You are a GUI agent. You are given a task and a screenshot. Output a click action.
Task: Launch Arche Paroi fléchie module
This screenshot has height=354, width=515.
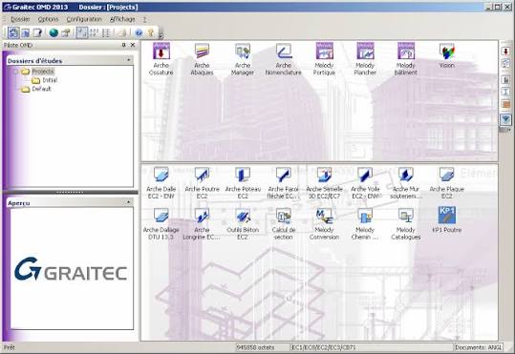pyautogui.click(x=284, y=183)
